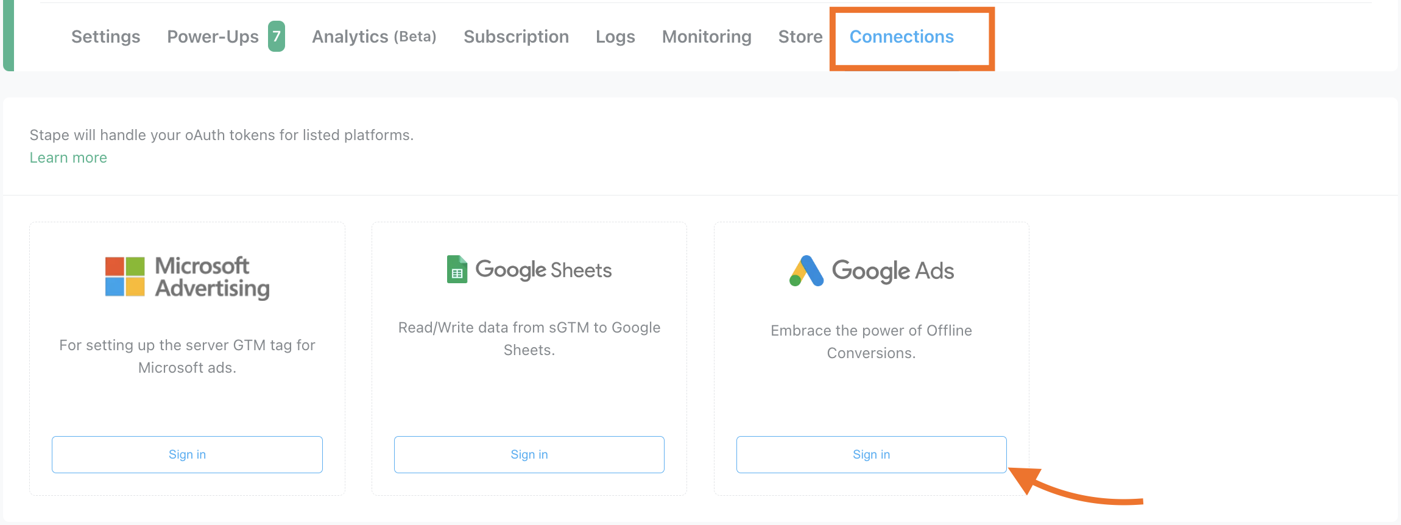View the Logs tab

[x=615, y=37]
